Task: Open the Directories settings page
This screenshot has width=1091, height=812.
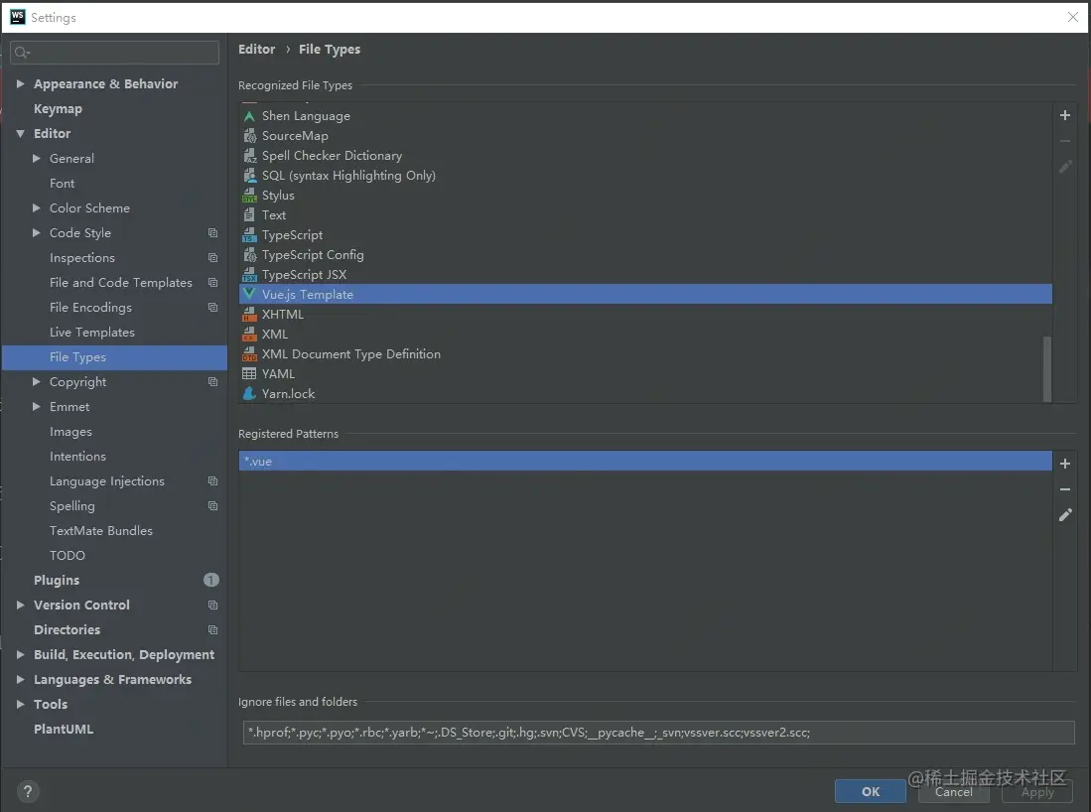Action: tap(67, 629)
